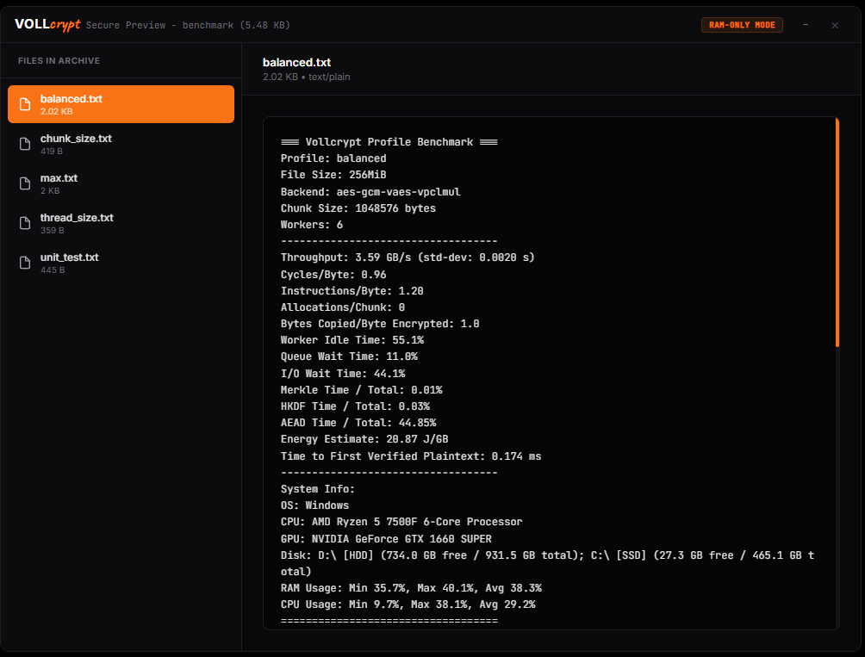Open chunk_size.txt from the file list

(121, 144)
